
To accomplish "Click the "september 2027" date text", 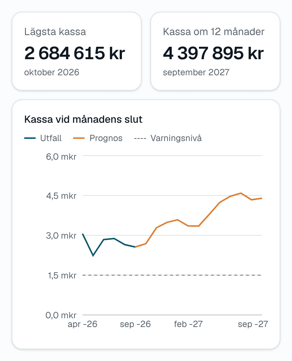I will tap(196, 72).
